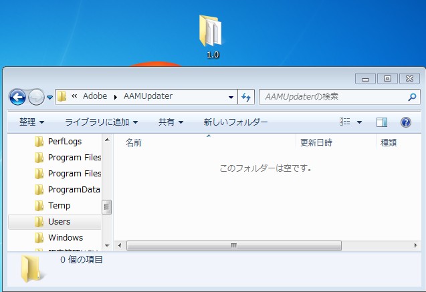
Task: Expand the address bar history dropdown
Action: pos(231,97)
